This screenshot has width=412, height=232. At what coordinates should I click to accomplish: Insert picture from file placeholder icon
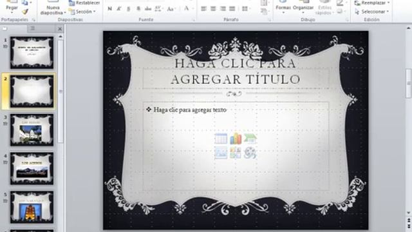(x=221, y=153)
